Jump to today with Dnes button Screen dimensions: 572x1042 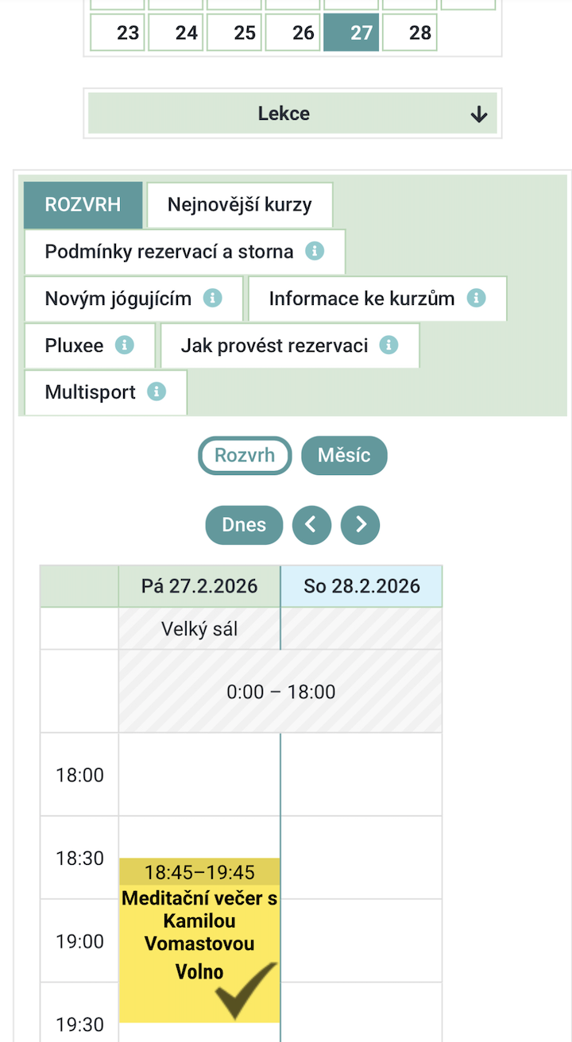pos(244,525)
